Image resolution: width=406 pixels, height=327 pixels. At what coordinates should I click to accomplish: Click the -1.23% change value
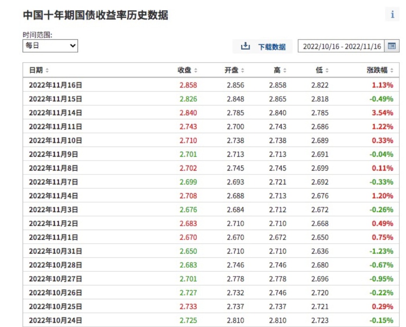(x=381, y=251)
